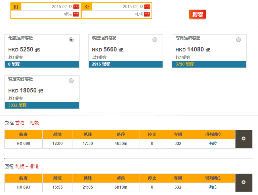This screenshot has height=195, width=258.
Task: Click the 5832 里程 mileage bar
Action: [x=42, y=105]
